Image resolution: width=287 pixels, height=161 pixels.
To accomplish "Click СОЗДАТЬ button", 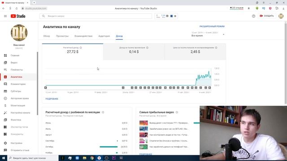I will point(267,16).
